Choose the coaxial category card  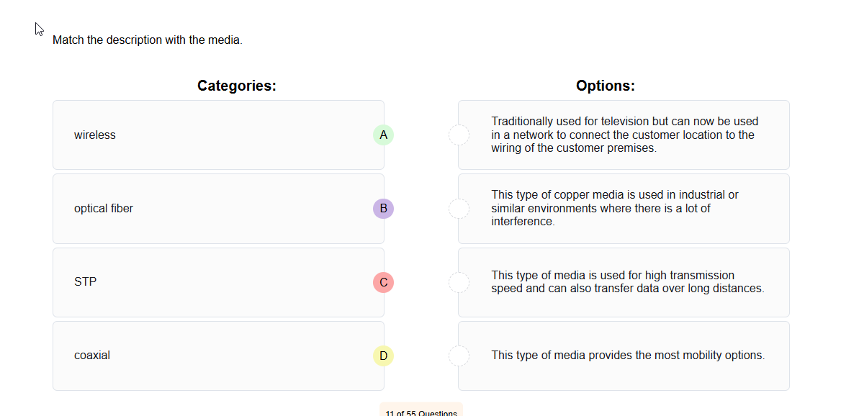click(216, 356)
